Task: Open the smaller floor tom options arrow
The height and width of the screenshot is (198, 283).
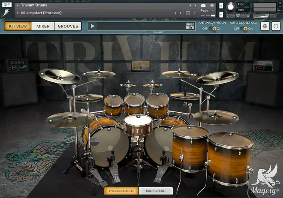Action: point(189,128)
